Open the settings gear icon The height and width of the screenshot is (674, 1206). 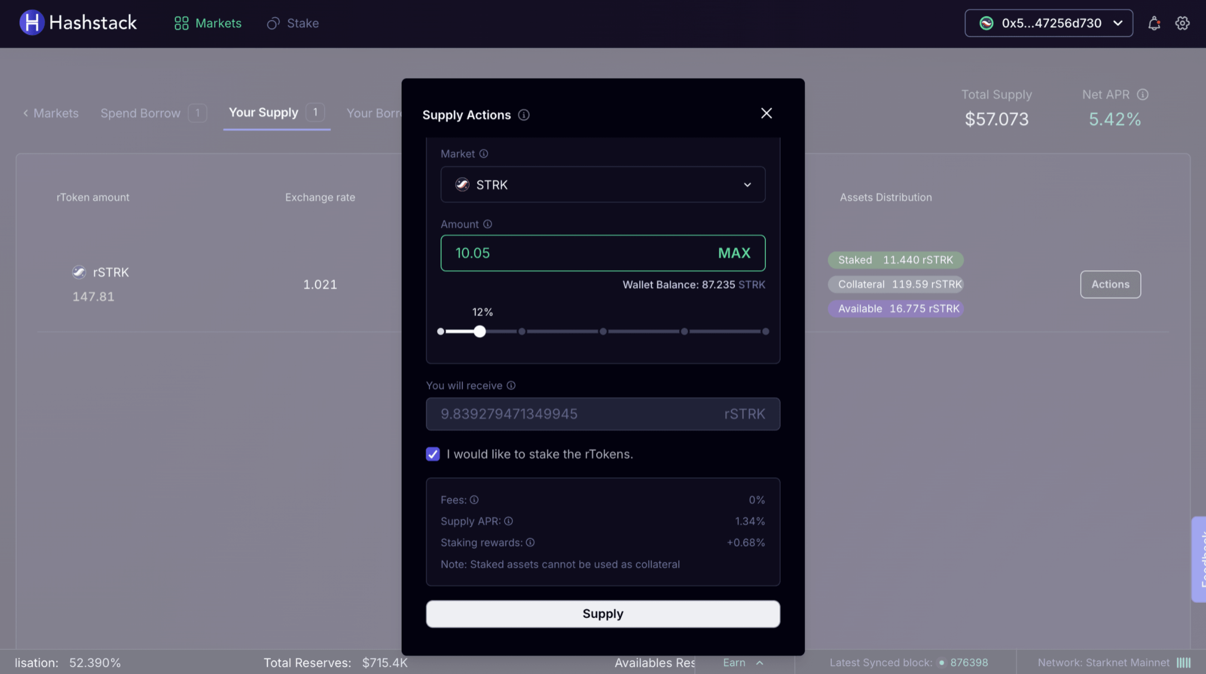[1183, 23]
